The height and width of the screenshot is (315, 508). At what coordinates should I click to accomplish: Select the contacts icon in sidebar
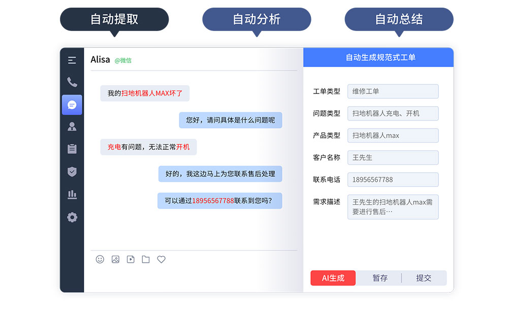72,127
